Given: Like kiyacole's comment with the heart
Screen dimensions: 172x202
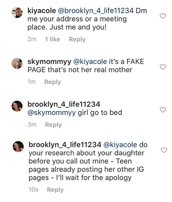Looking at the screenshot, I should pyautogui.click(x=163, y=16).
